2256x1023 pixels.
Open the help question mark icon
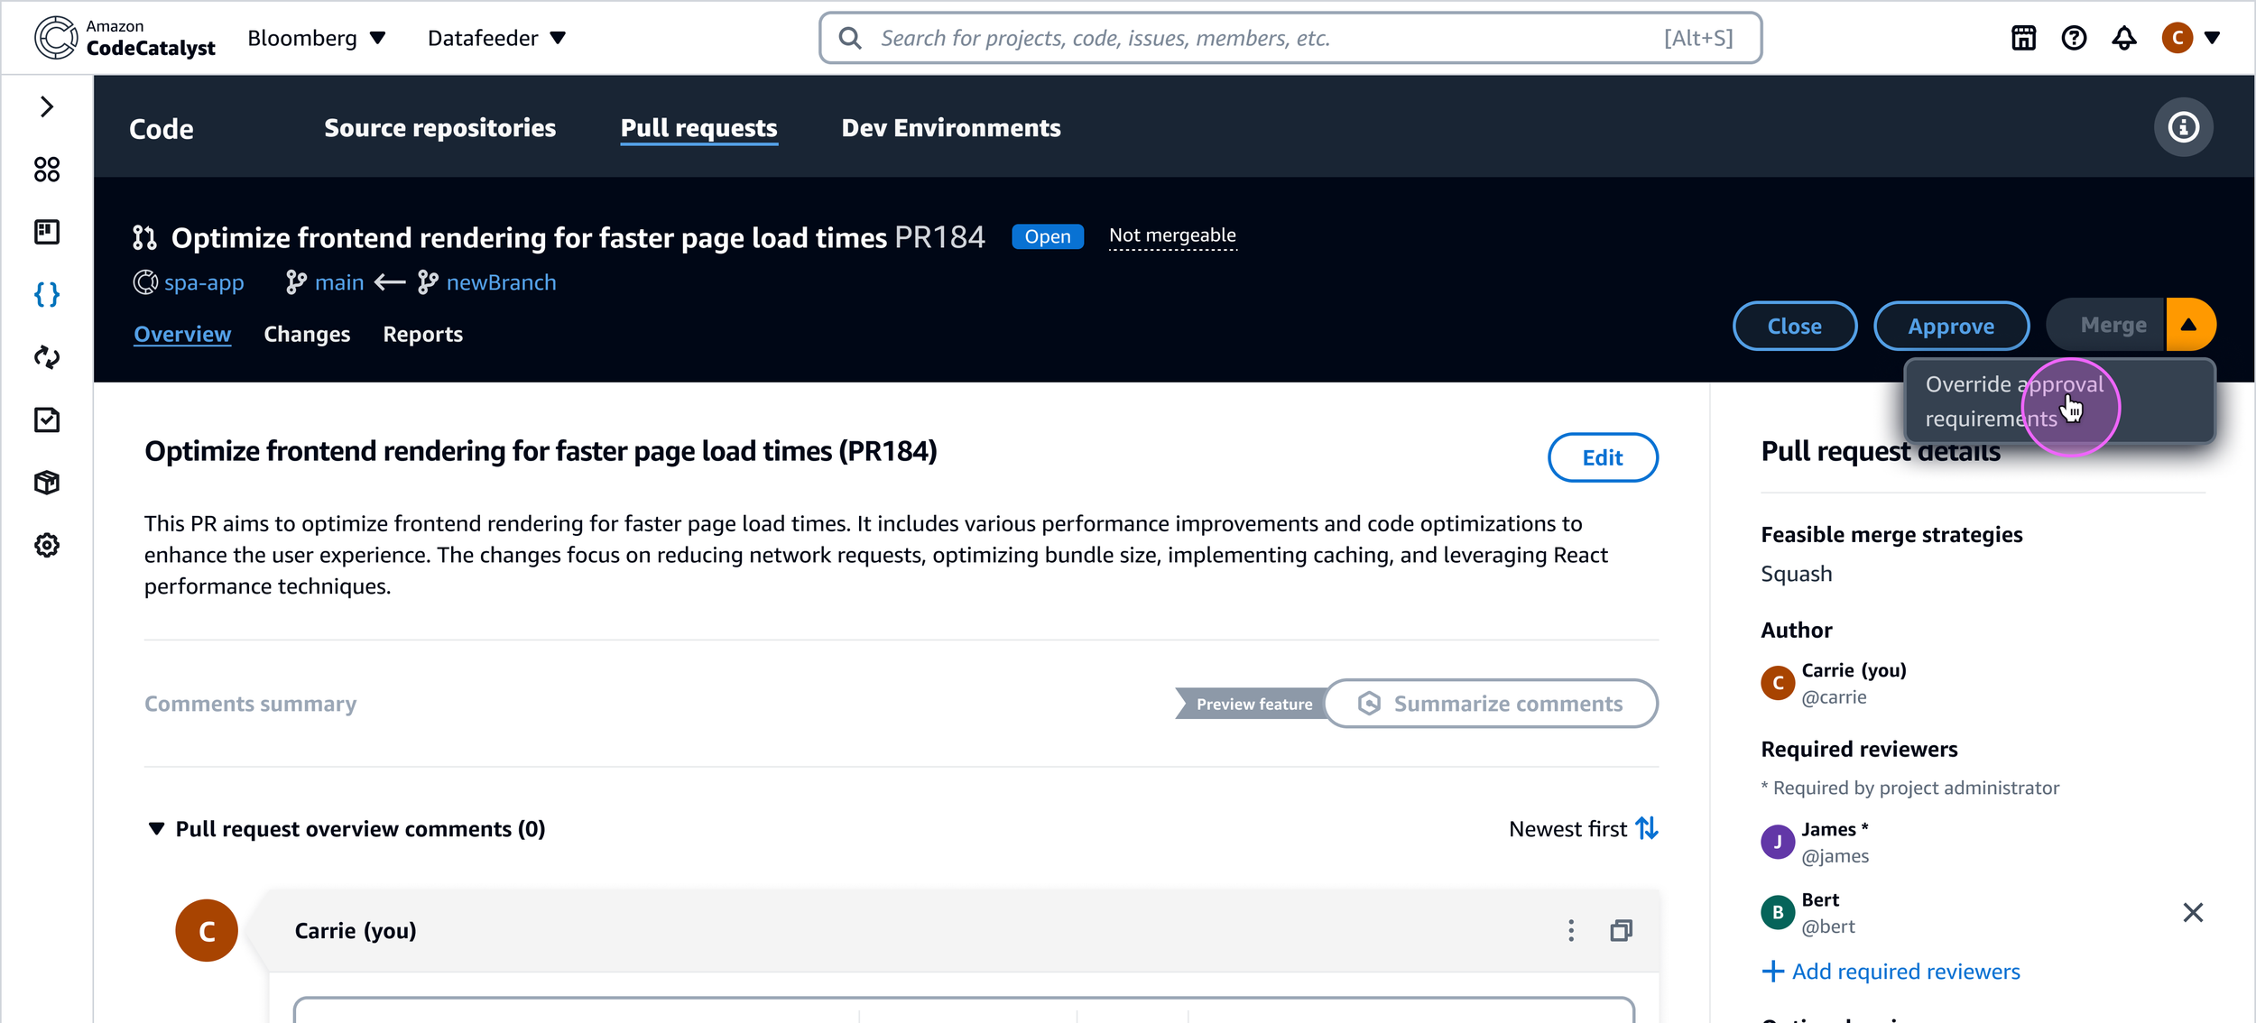[x=2074, y=38]
